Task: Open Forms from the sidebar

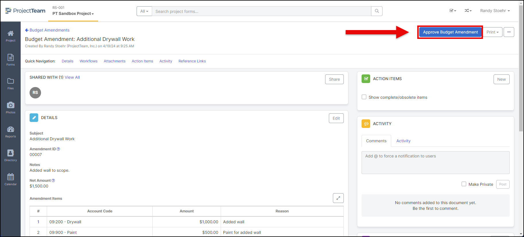Action: (11, 60)
